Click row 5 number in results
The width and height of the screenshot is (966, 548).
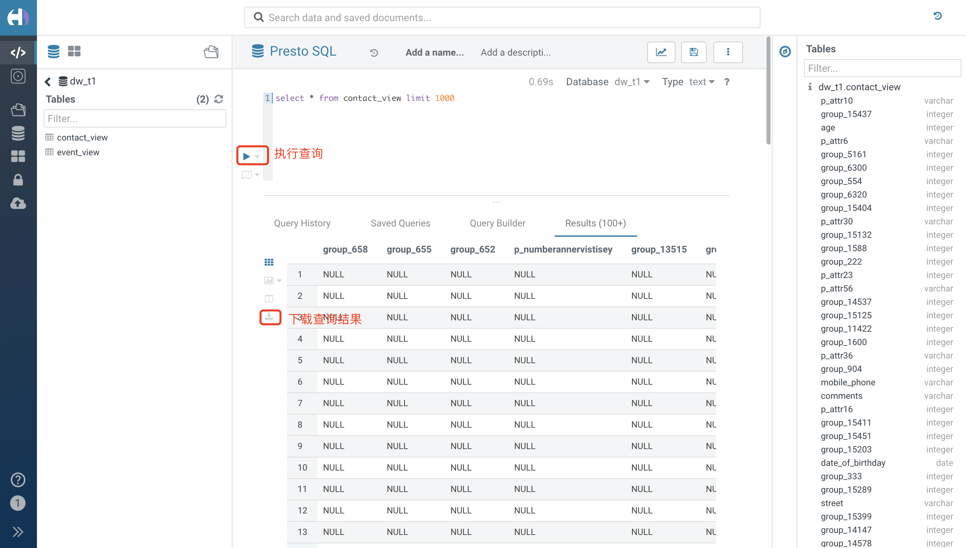click(300, 360)
